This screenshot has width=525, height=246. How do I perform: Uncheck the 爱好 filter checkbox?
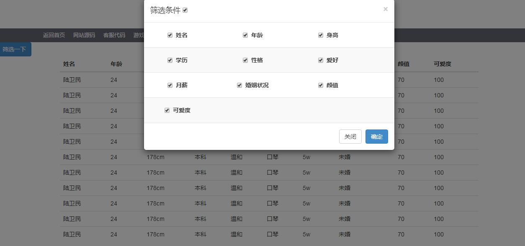tap(321, 60)
